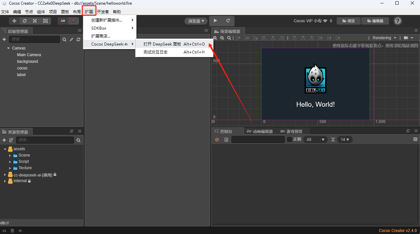This screenshot has width=420, height=234.
Task: Collapse the Canvas node
Action: click(8, 48)
